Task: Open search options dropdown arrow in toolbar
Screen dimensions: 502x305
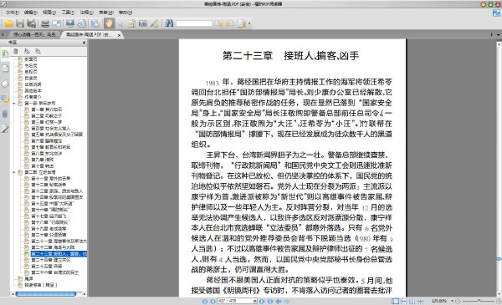Action: (249, 23)
